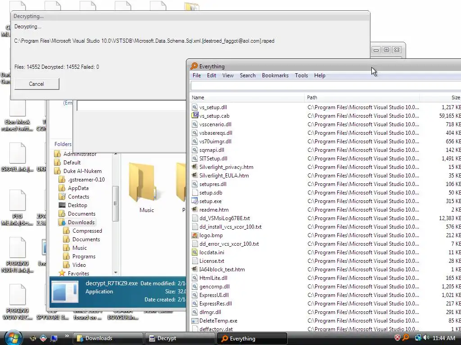Viewport: 461px width, 345px height.
Task: Select the Compressed subfolder under Downloads
Action: click(x=83, y=231)
